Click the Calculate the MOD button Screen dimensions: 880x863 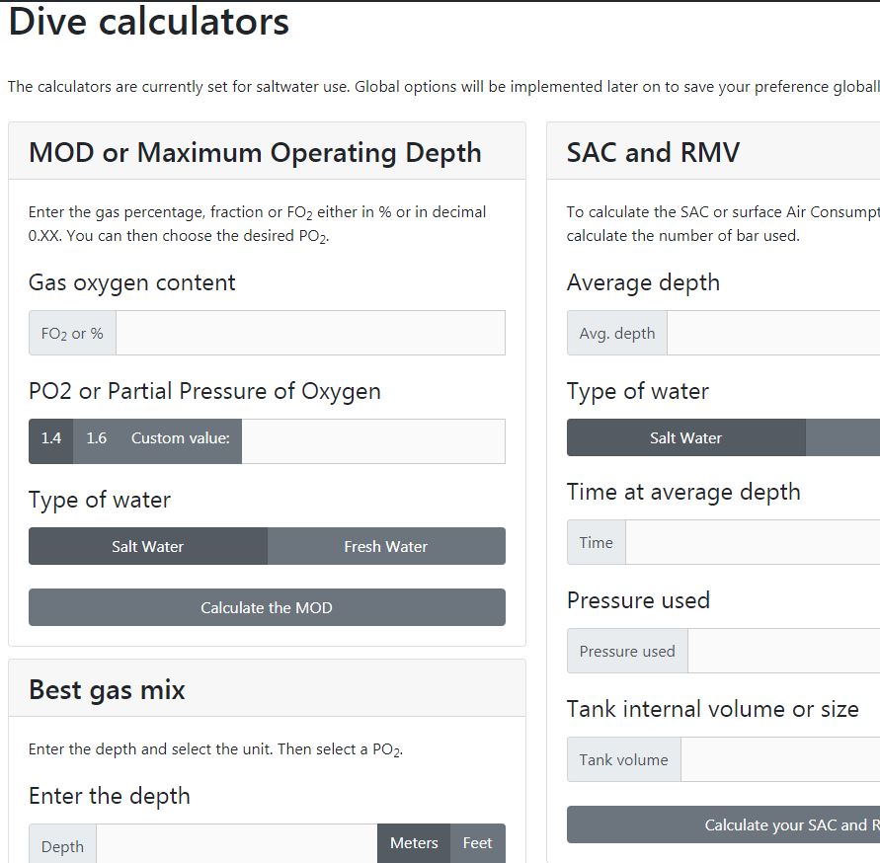[x=267, y=607]
